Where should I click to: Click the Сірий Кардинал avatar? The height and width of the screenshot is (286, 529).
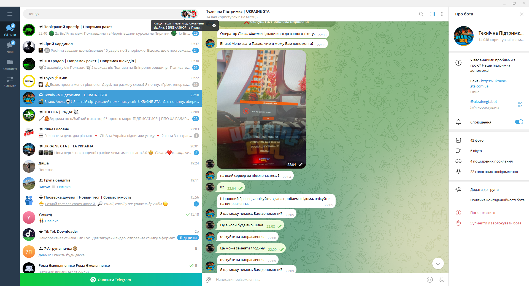(x=29, y=47)
